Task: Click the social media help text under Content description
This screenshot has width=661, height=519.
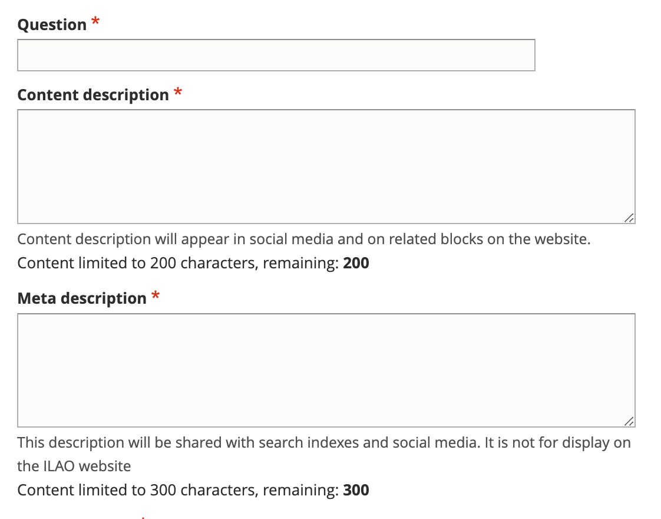Action: 304,239
